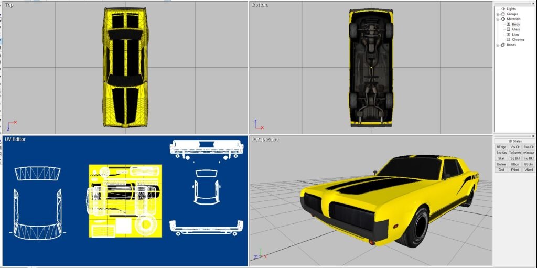Click the Lites material icon
537x268 pixels.
pyautogui.click(x=508, y=35)
